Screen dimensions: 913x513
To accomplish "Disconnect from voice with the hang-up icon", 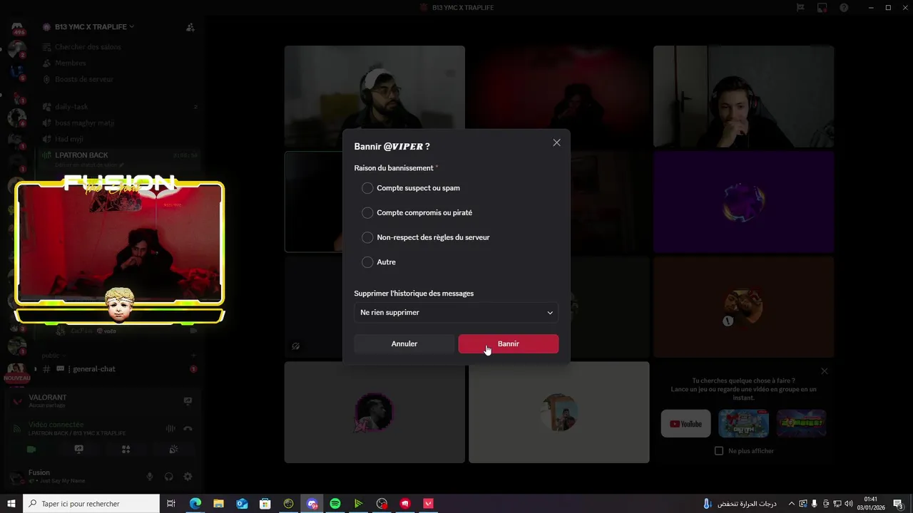I will coord(188,428).
